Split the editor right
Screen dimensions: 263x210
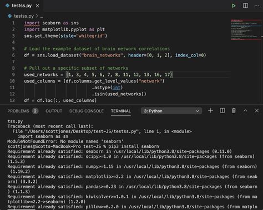pos(245,6)
